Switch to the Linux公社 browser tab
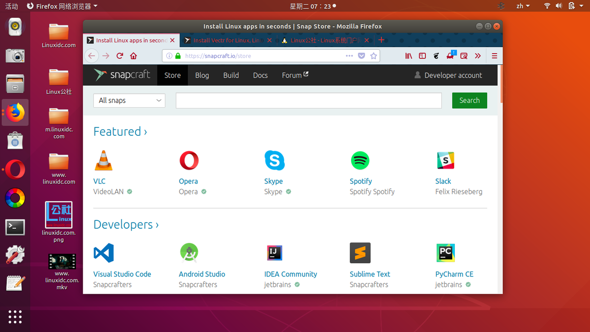Screen dimensions: 590x332 click(x=325, y=40)
